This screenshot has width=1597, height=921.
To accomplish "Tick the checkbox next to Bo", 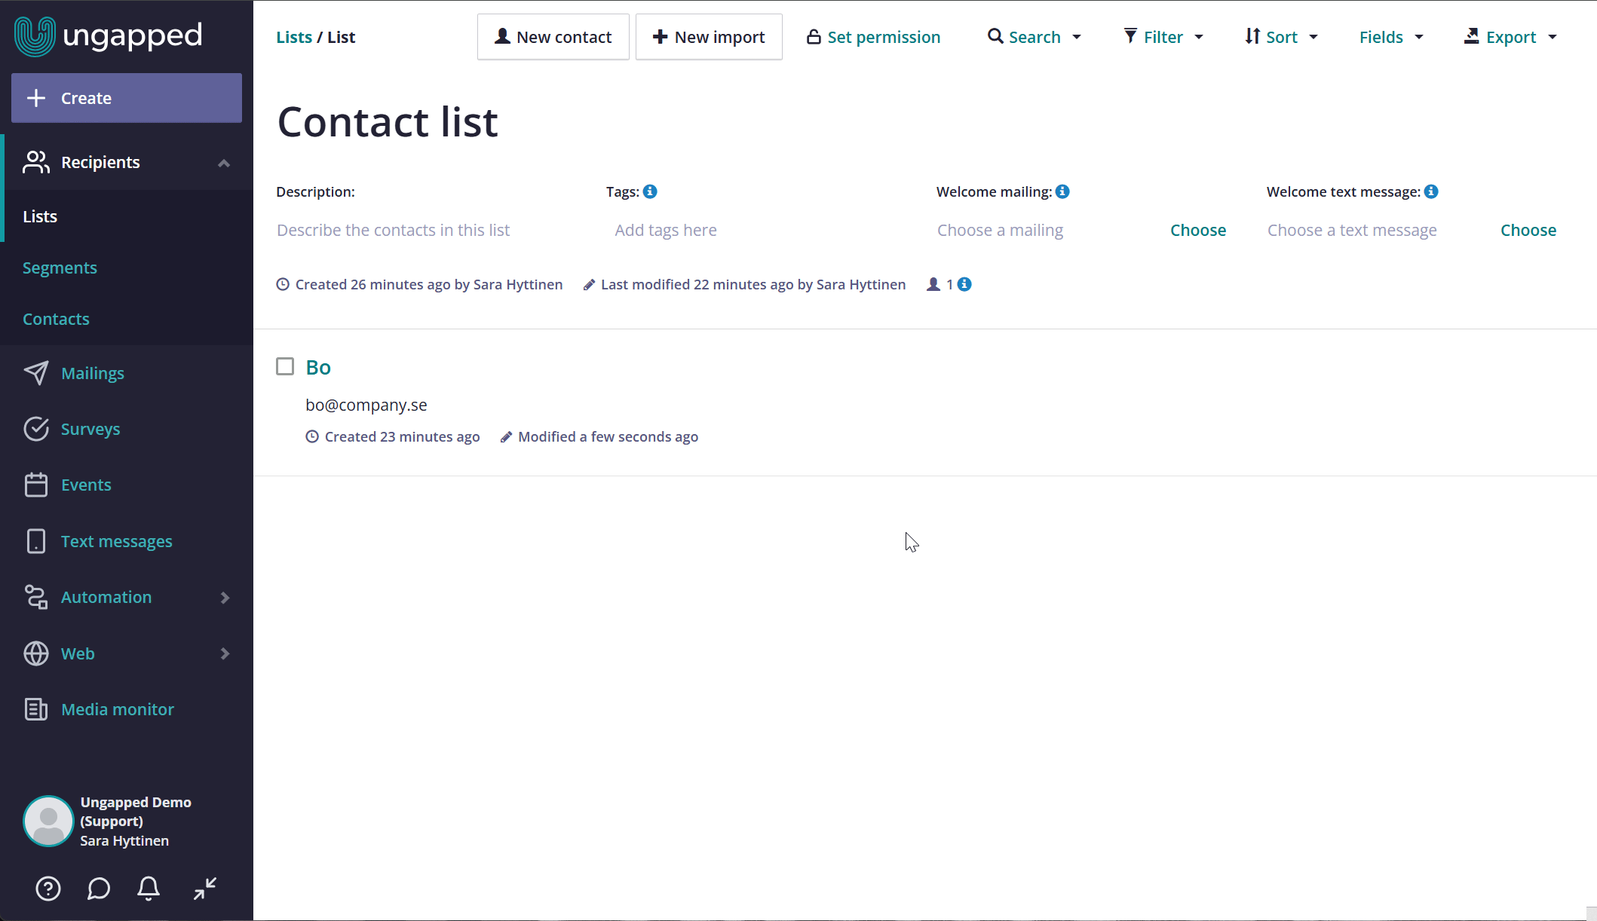I will tap(285, 366).
